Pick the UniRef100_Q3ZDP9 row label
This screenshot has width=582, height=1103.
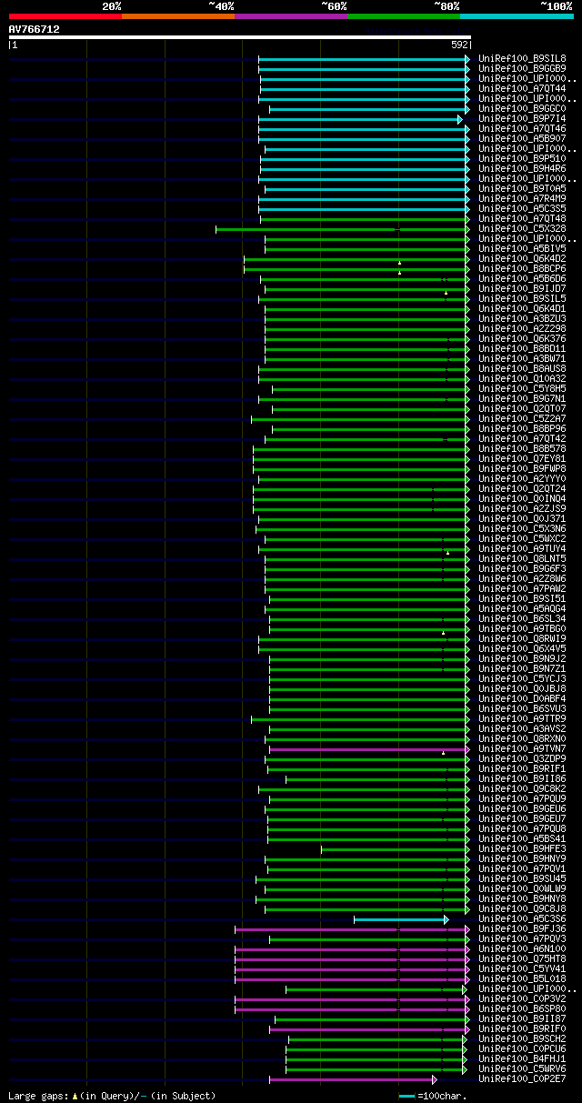522,759
